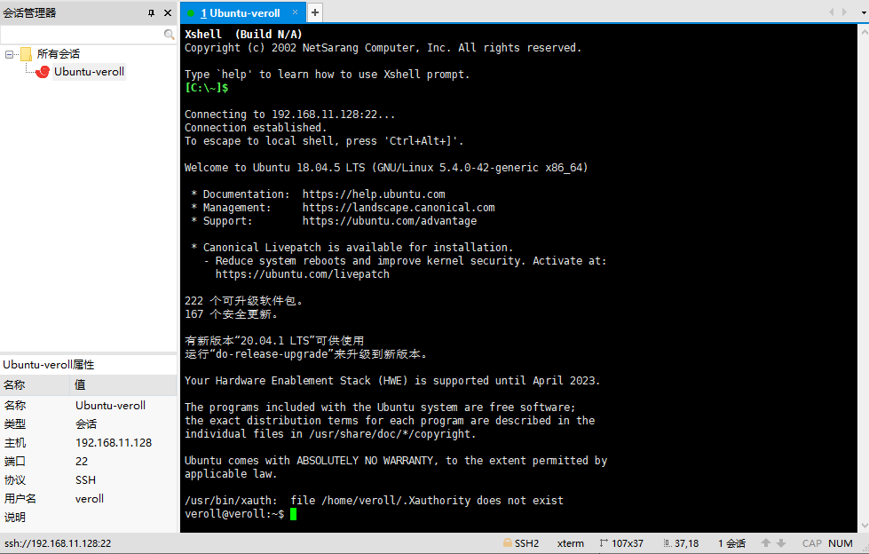Focus the session manager search field
Screen dimensions: 869x554
[83, 35]
